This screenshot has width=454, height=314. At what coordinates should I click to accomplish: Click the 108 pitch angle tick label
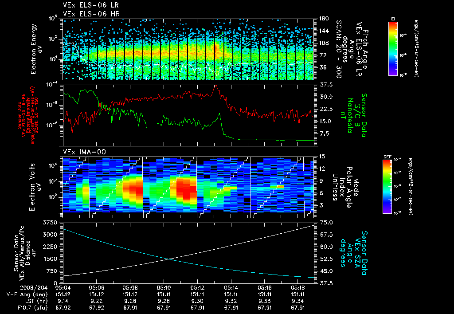coord(324,43)
